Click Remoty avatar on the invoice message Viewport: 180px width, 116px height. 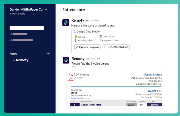tap(66, 60)
